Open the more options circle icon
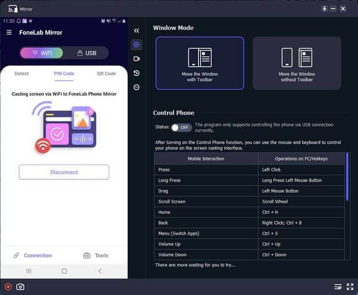358x295 pixels. point(137,87)
